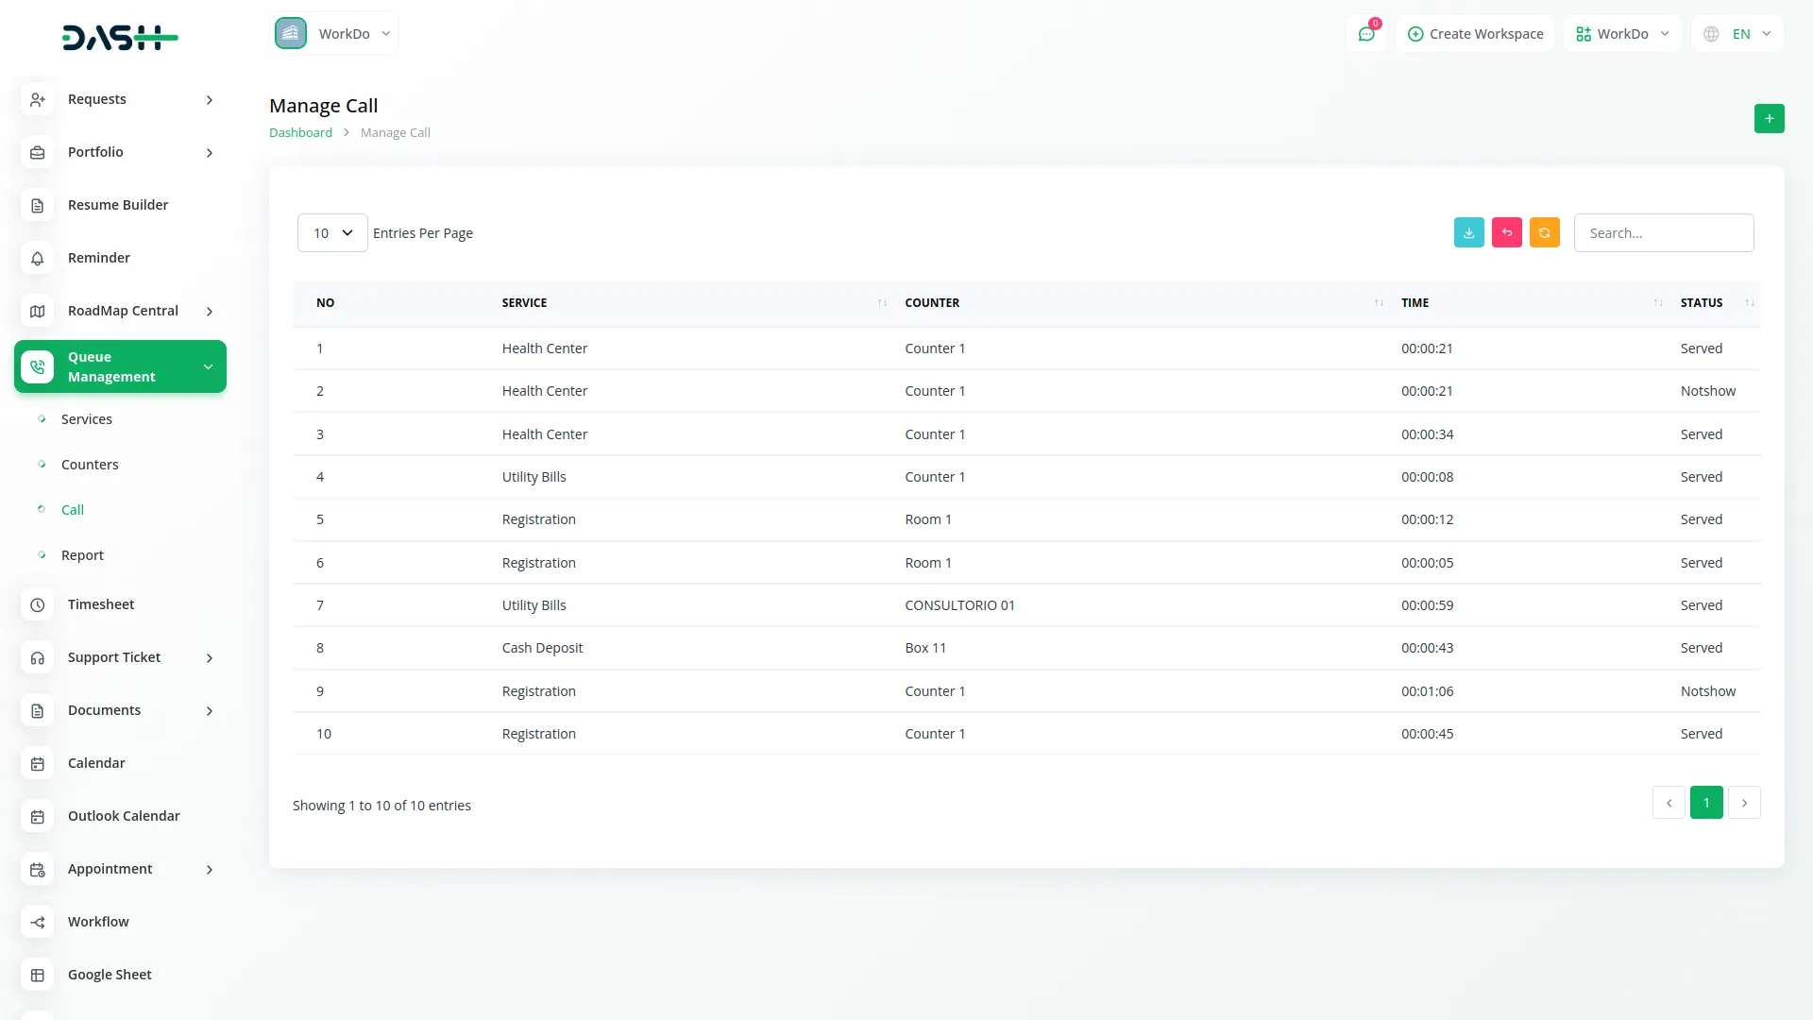Click the orange reload icon button
1813x1020 pixels.
pyautogui.click(x=1544, y=232)
